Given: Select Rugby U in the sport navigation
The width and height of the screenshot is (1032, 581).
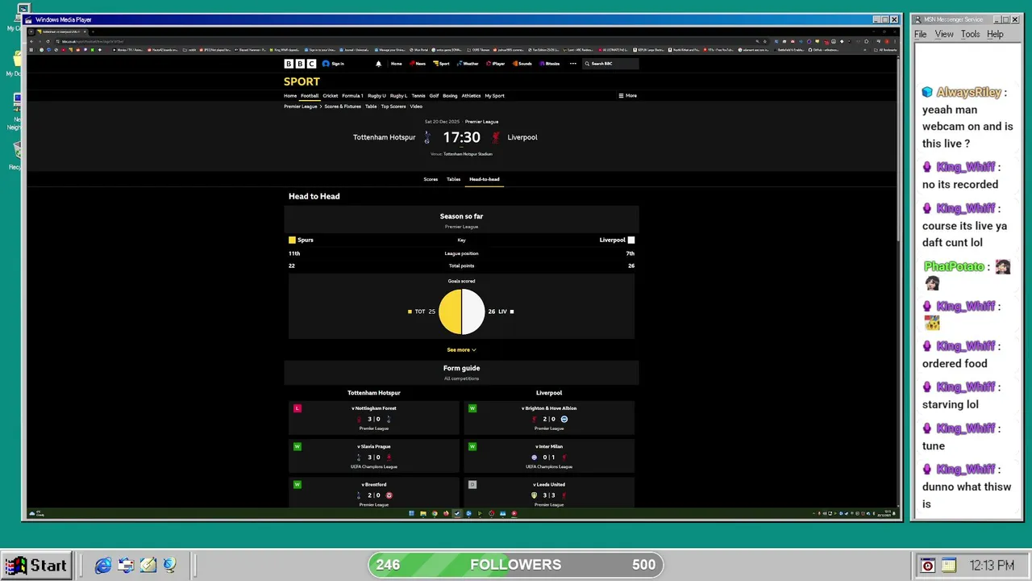Looking at the screenshot, I should coord(377,96).
